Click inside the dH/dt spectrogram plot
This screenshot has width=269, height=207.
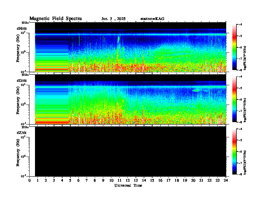pos(130,47)
